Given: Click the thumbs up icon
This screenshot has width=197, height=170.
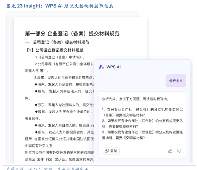Looking at the screenshot, I should click(x=170, y=151).
